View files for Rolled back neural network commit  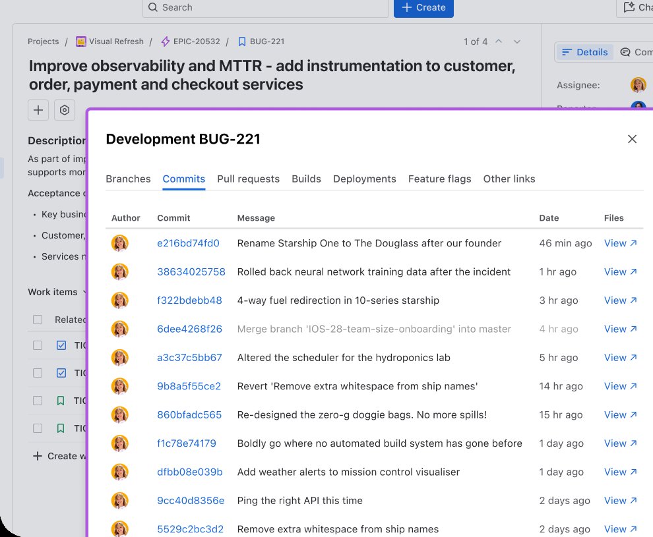pos(620,272)
